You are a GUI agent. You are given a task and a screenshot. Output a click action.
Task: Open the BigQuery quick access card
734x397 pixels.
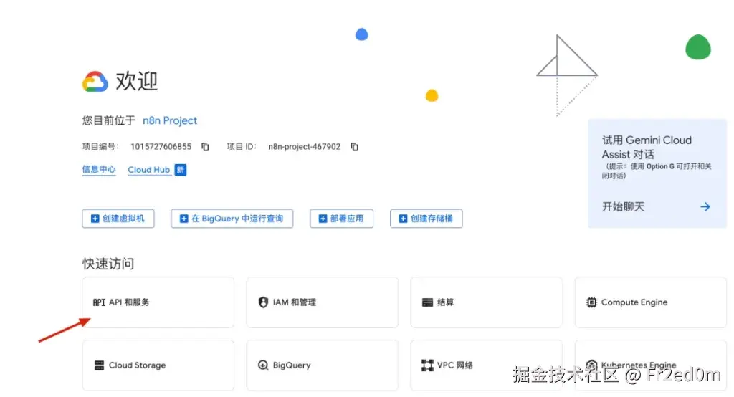tap(322, 365)
